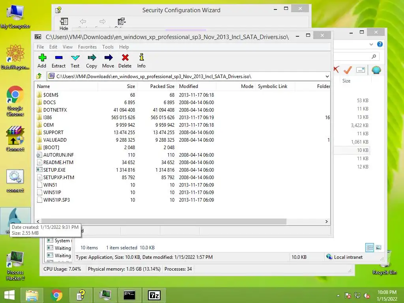Viewport: 404px width, 303px height.
Task: Open the DataWagon desktop shortcut
Action: tap(15, 57)
